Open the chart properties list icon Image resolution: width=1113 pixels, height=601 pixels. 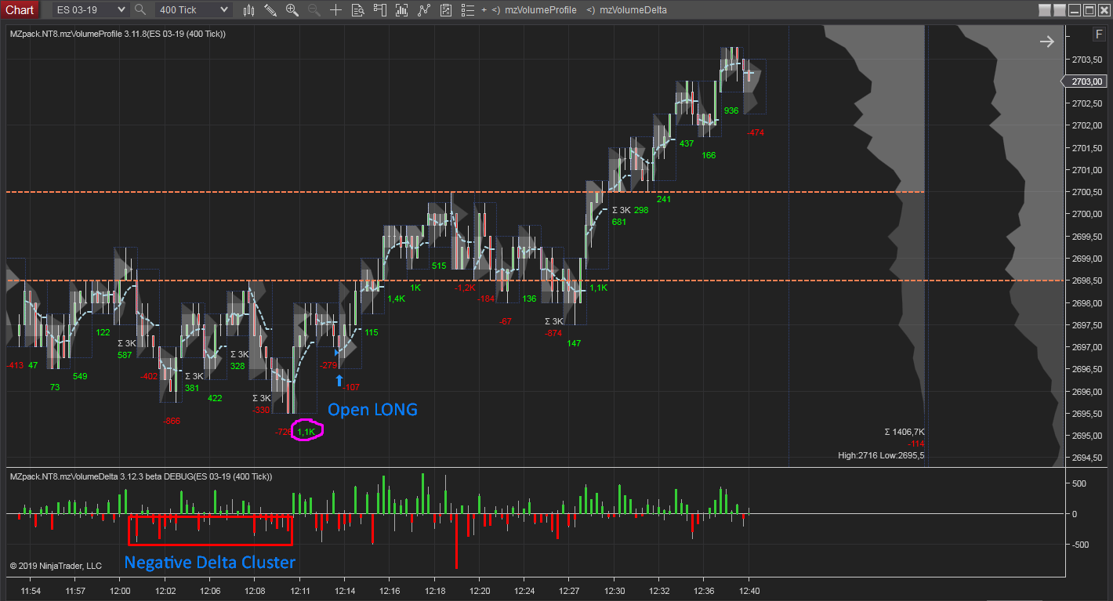(x=468, y=10)
